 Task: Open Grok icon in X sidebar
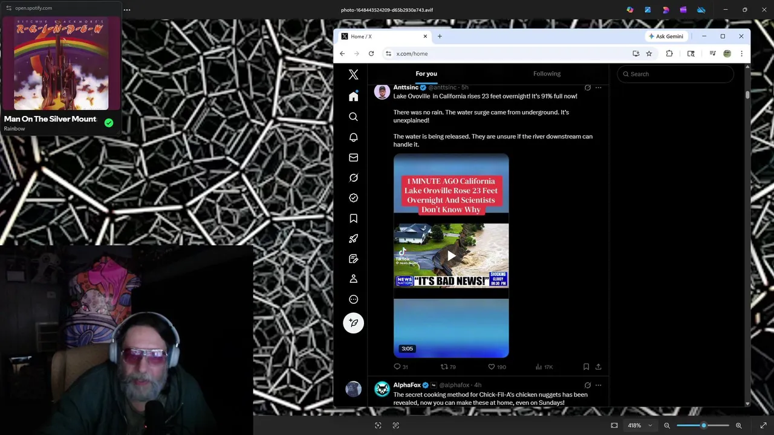pyautogui.click(x=353, y=178)
